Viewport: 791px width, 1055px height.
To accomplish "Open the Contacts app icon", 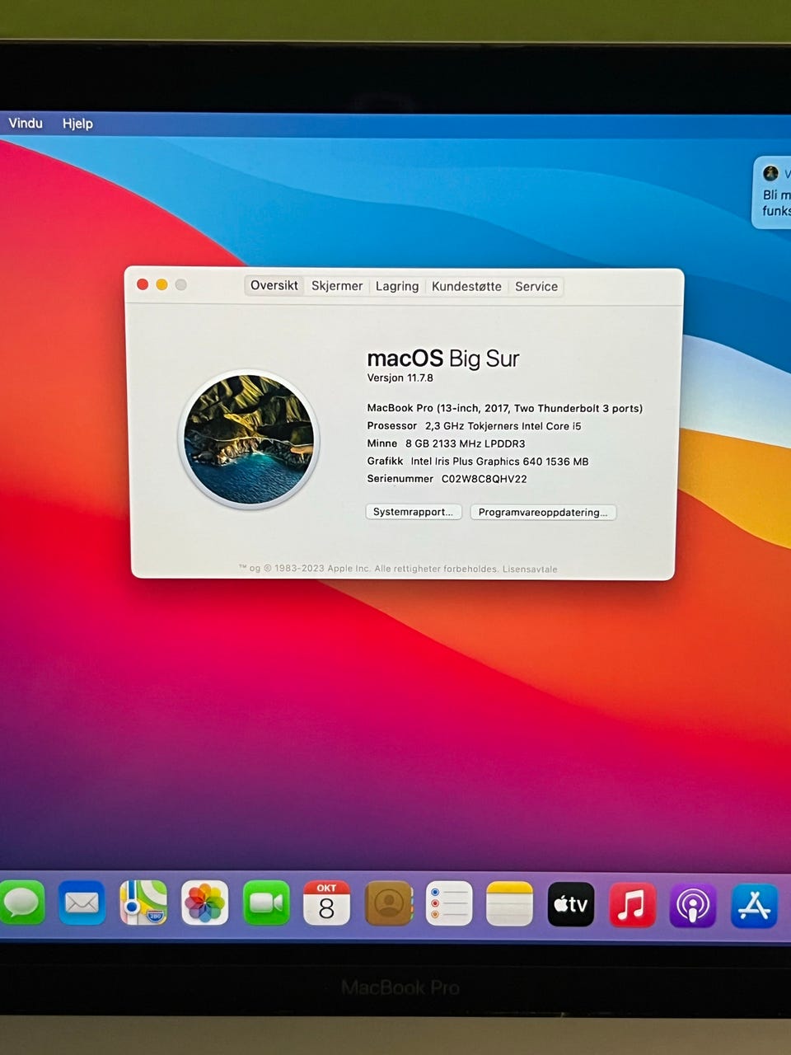I will pyautogui.click(x=389, y=903).
